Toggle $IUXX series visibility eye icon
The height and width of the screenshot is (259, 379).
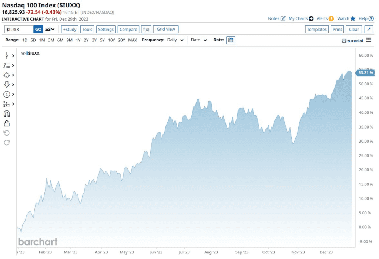pyautogui.click(x=23, y=53)
